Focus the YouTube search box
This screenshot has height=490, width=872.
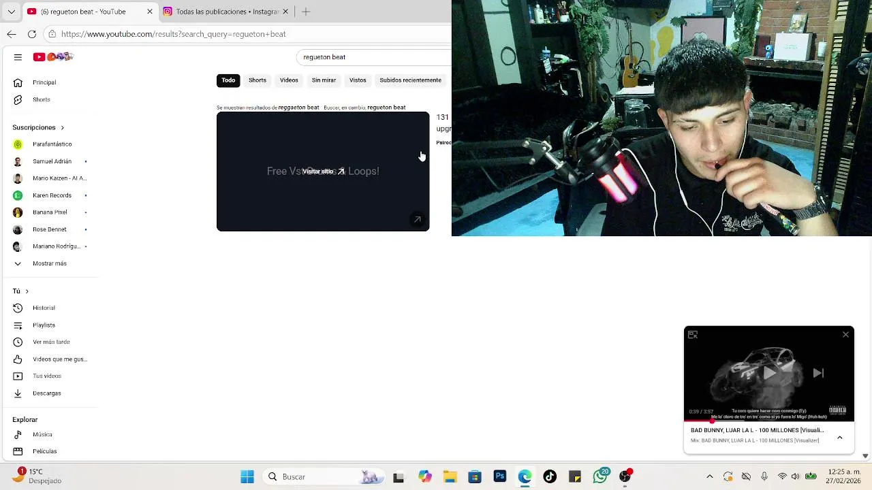tap(375, 57)
